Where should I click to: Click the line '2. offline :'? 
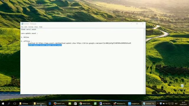[x=26, y=41]
